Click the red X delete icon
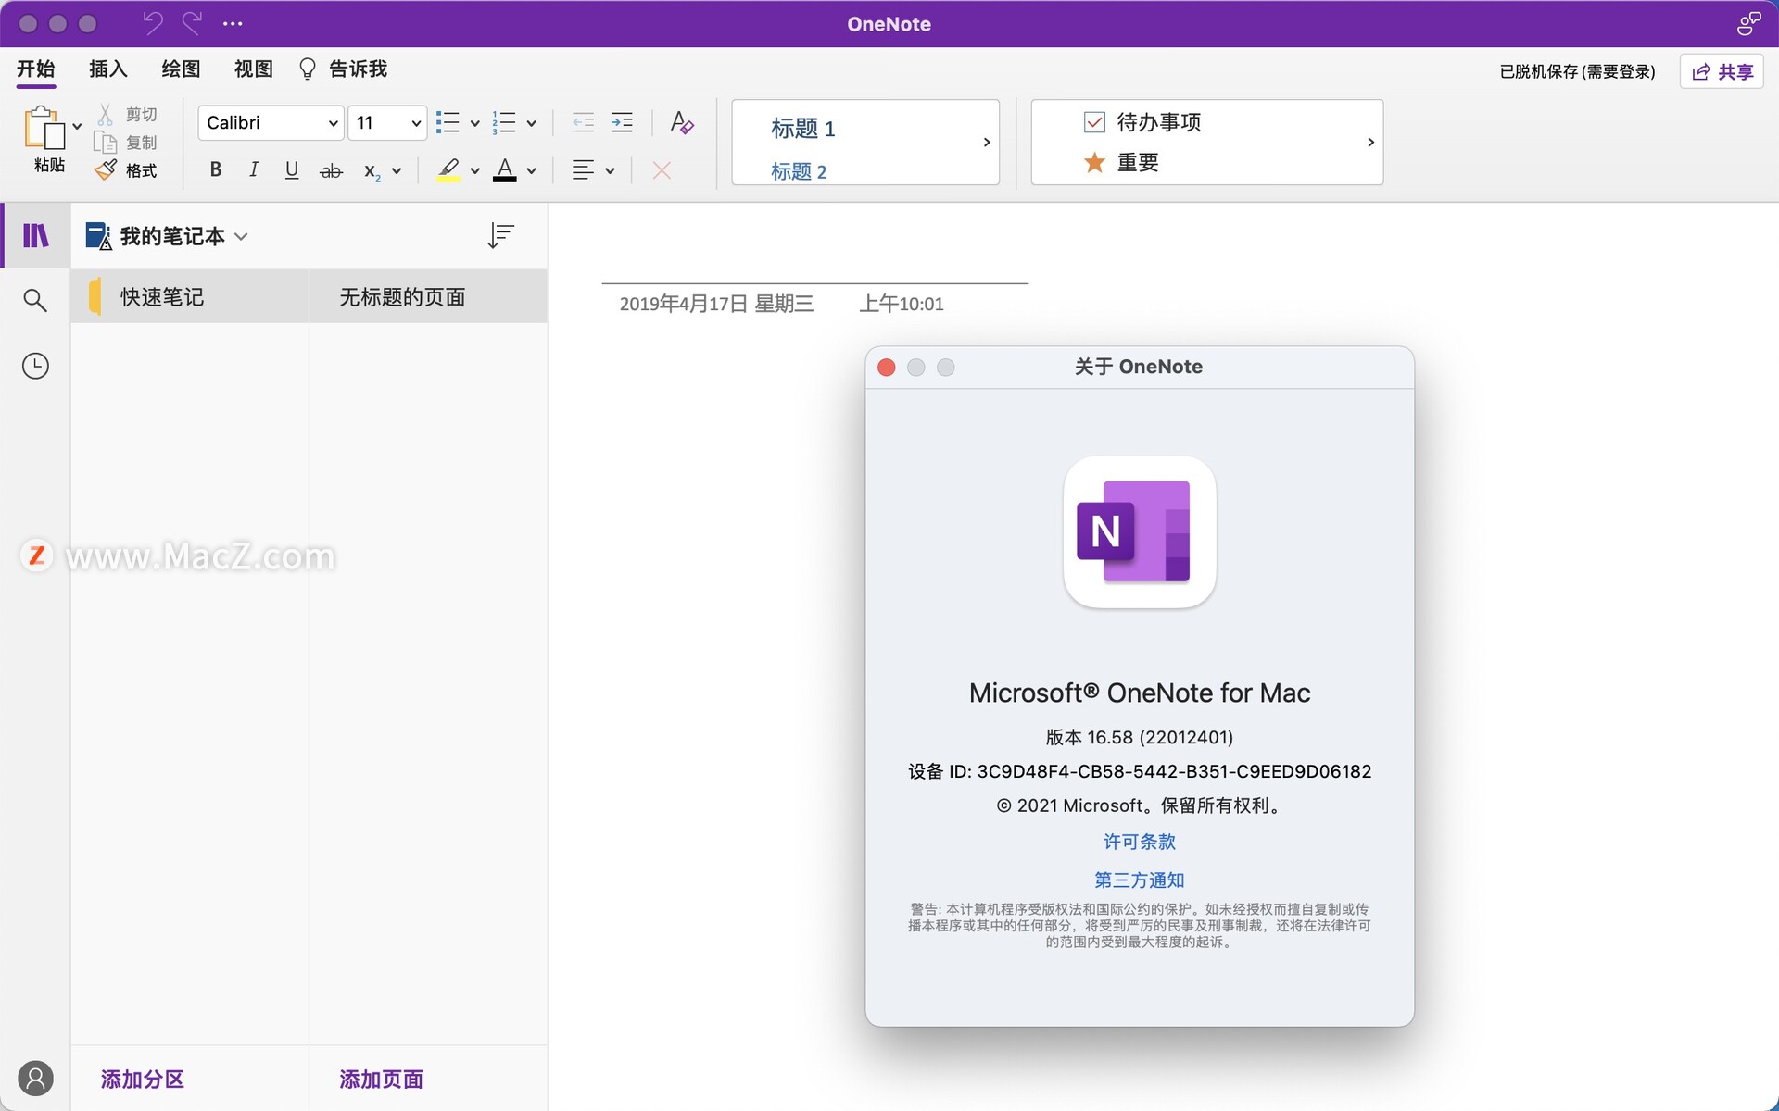This screenshot has width=1779, height=1111. 662,170
